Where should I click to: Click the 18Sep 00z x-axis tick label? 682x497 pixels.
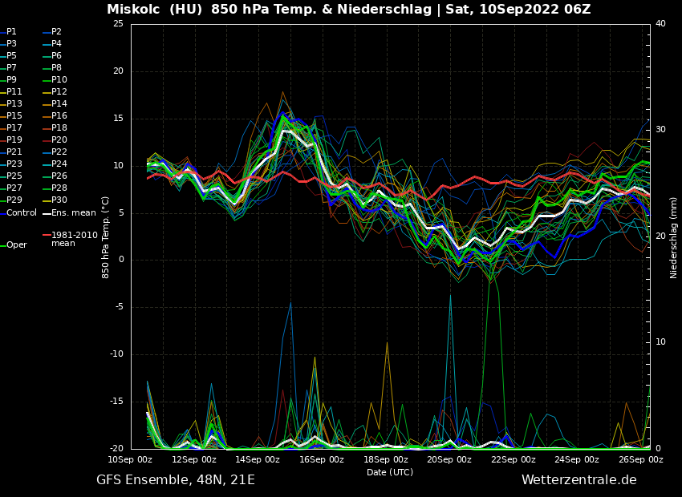tap(386, 460)
